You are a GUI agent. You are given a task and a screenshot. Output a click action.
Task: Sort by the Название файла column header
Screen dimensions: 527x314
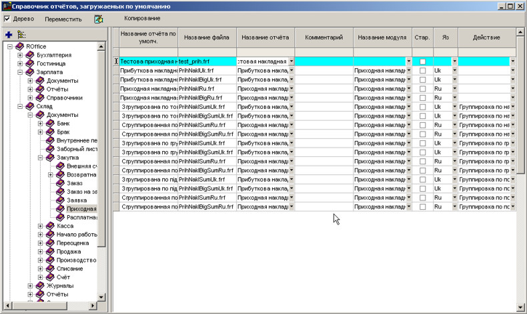pos(207,37)
